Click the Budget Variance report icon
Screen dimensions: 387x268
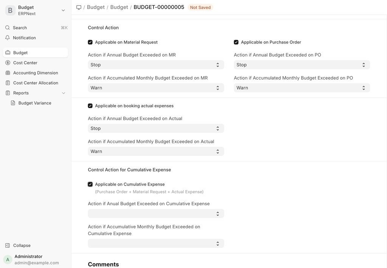coord(13,103)
